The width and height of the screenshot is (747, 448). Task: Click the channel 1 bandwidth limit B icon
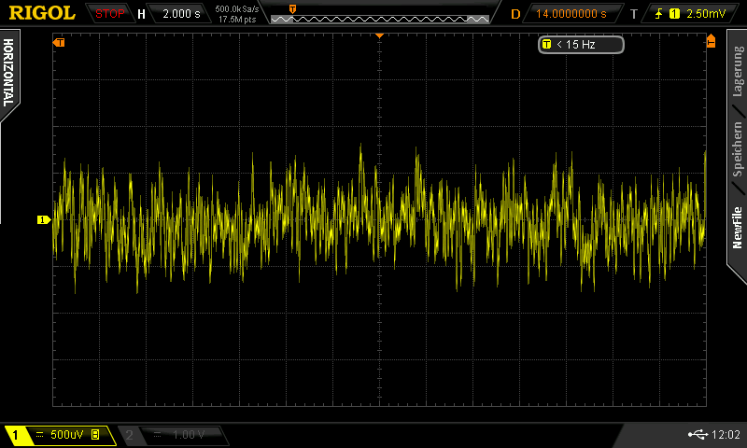[x=95, y=434]
